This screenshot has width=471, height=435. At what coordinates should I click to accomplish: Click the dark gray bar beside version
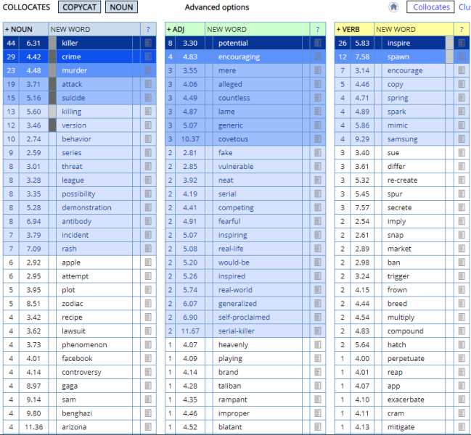(52, 125)
